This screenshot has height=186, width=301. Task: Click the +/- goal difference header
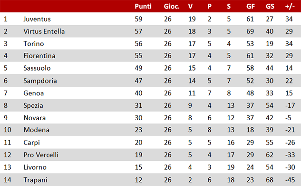pyautogui.click(x=290, y=6)
